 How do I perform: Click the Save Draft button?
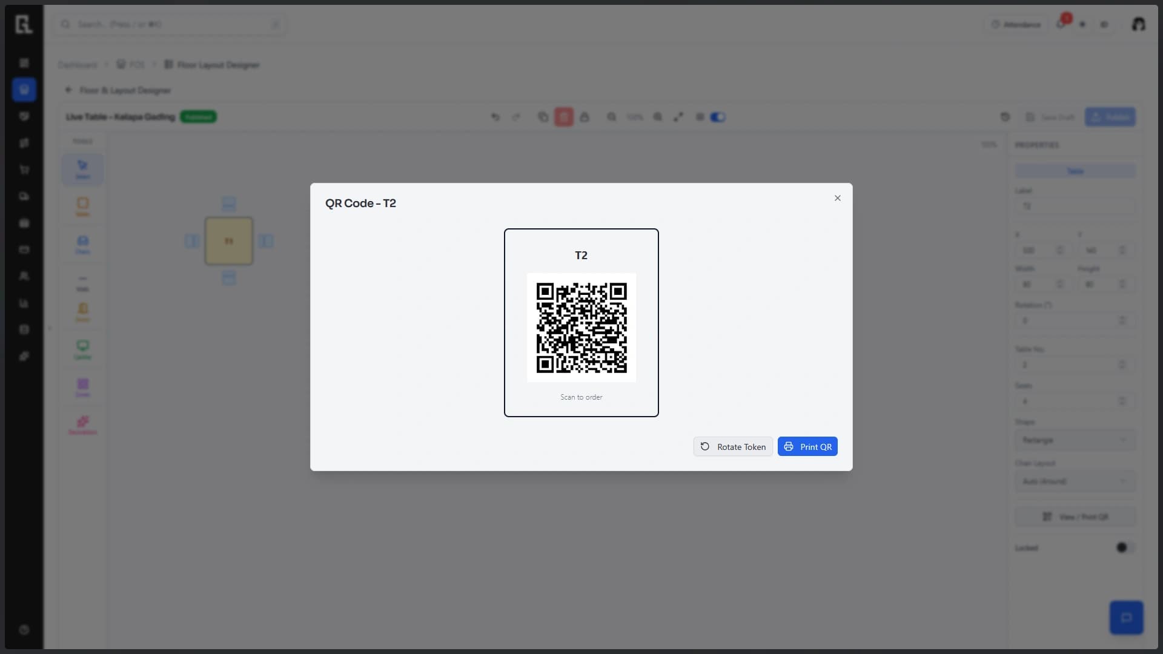[x=1050, y=117]
